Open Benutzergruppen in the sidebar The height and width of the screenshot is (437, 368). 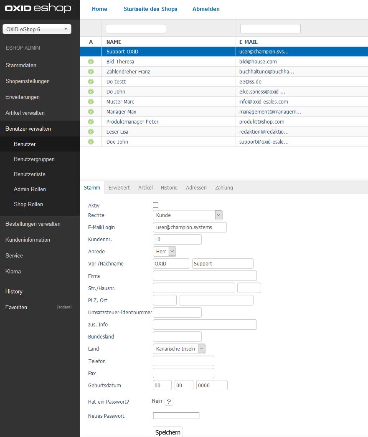click(34, 159)
